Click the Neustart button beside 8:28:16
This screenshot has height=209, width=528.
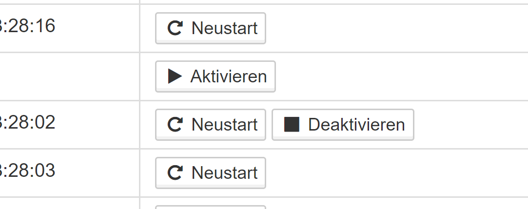point(211,28)
